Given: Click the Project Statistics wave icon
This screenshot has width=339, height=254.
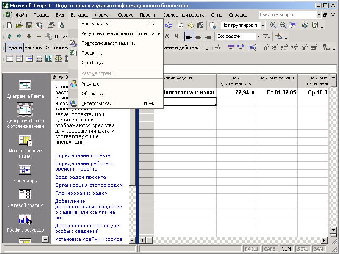Looking at the screenshot, I should click(219, 47).
